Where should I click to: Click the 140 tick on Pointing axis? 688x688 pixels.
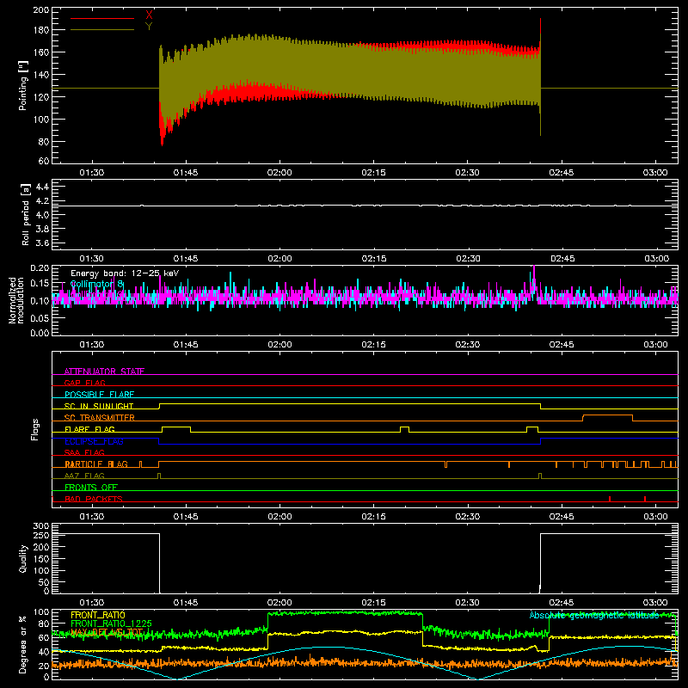point(40,75)
